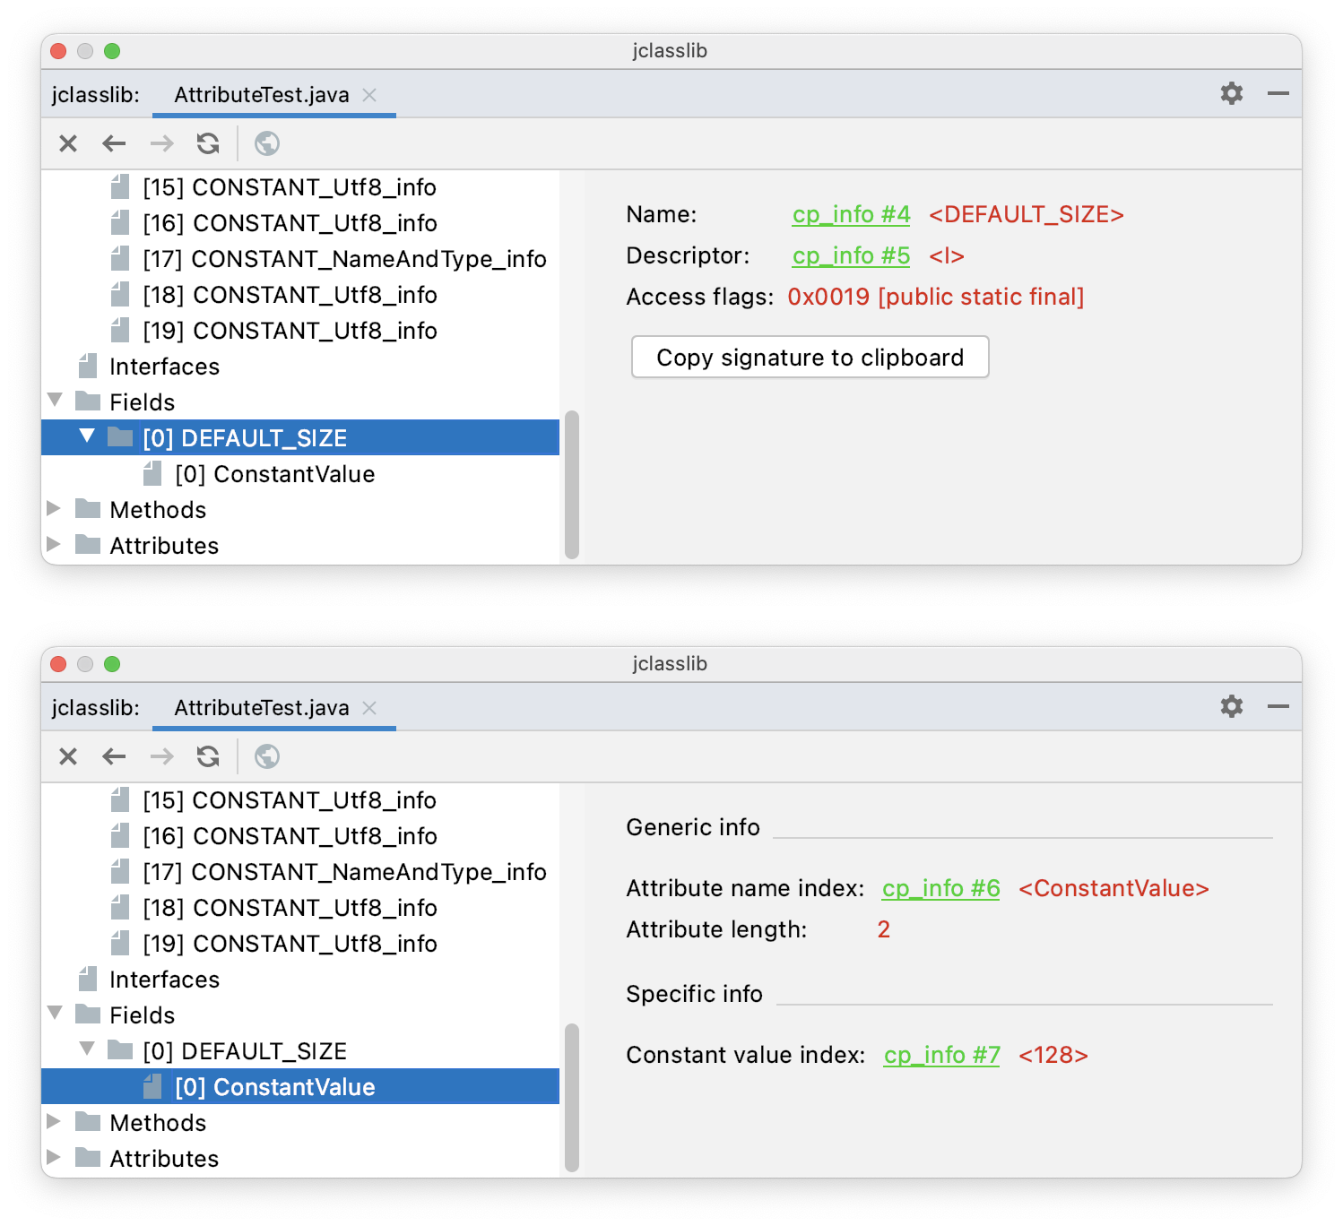Click the X close icon in the lower window toolbar
Screen dimensions: 1343x1226
[68, 756]
